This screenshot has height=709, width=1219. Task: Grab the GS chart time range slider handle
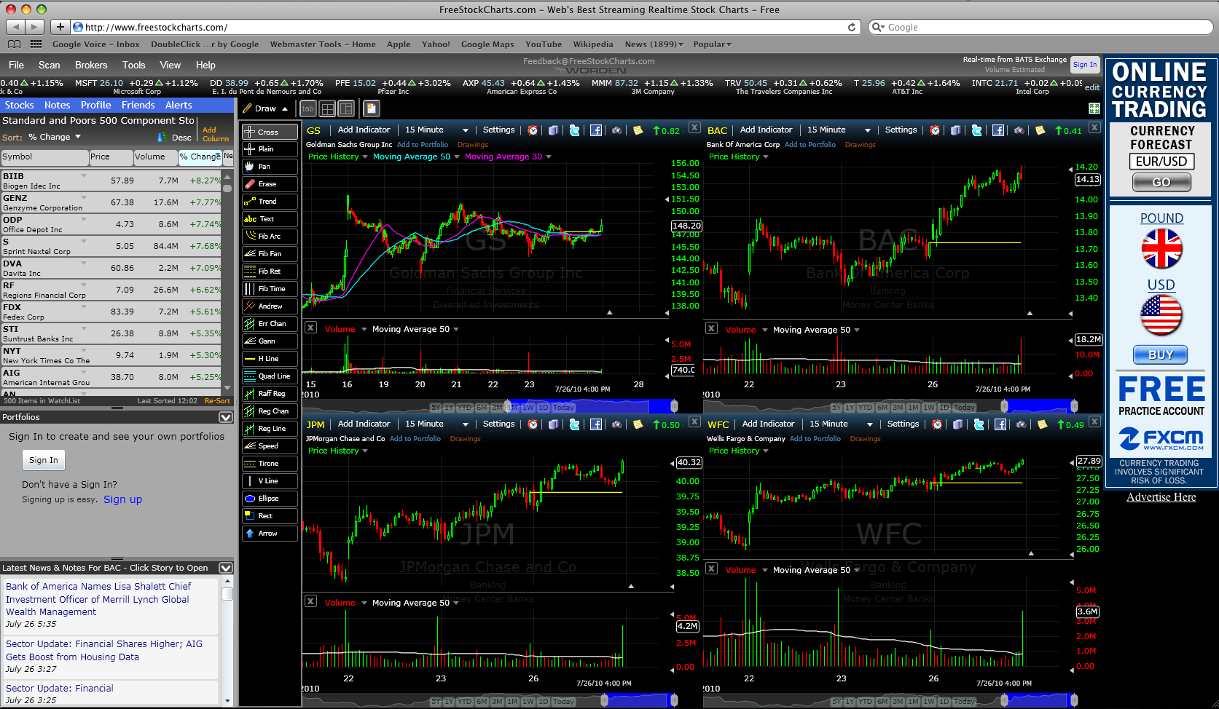674,406
